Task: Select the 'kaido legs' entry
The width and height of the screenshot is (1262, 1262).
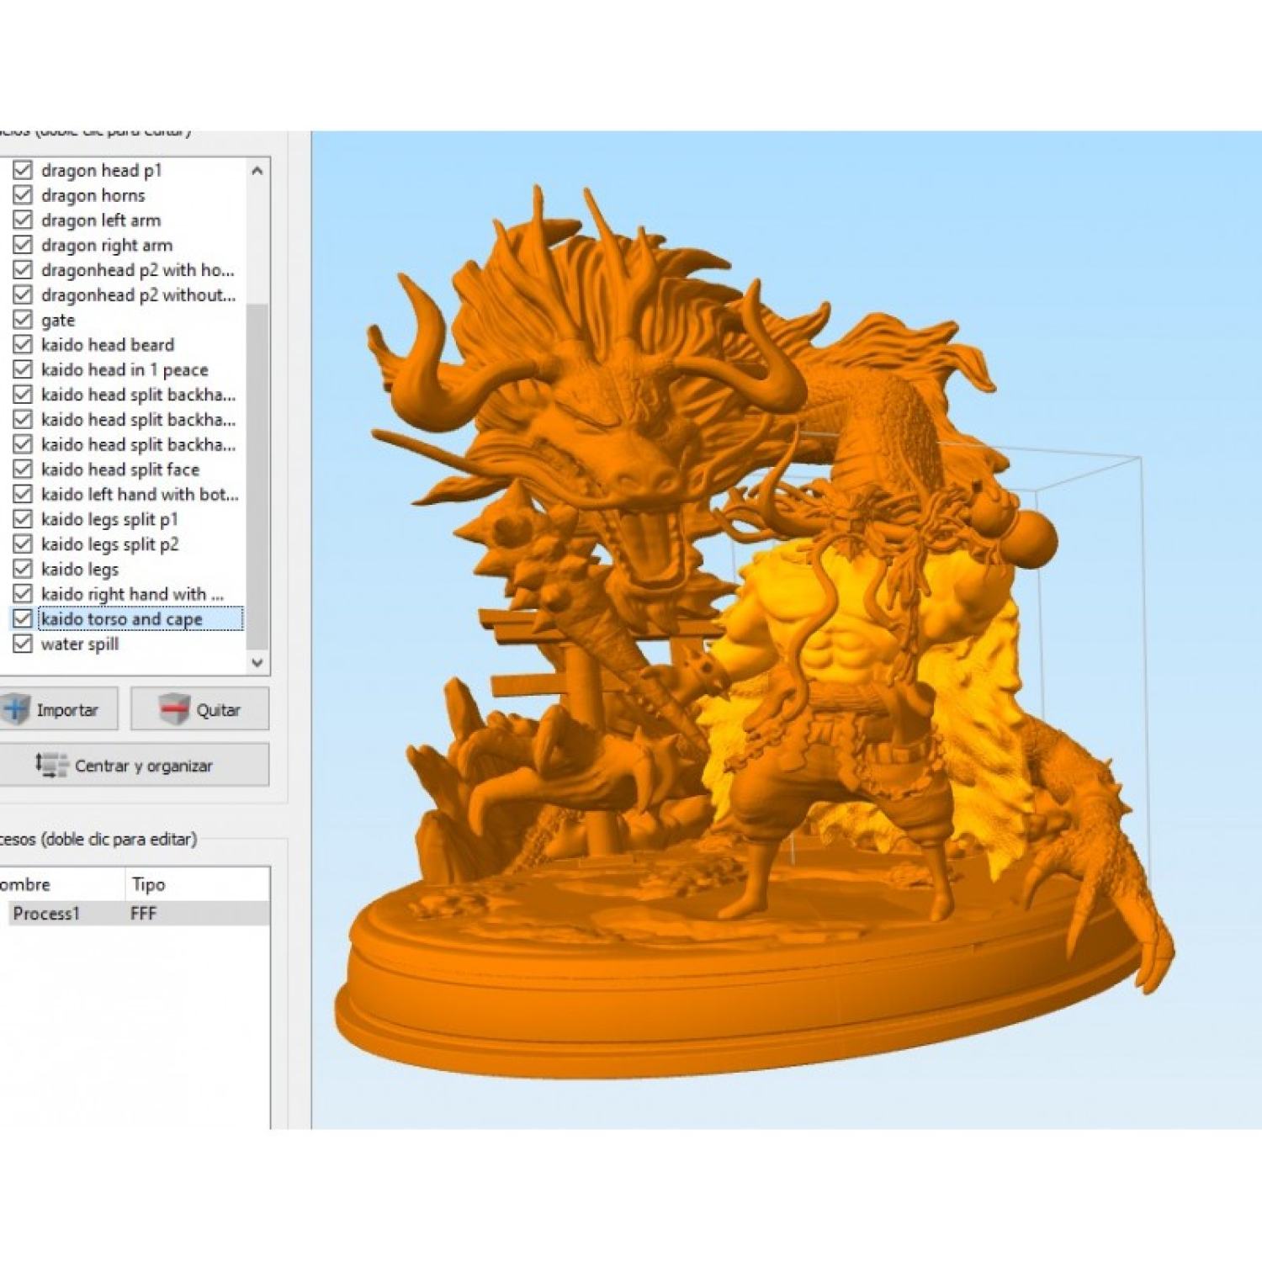Action: (x=79, y=570)
